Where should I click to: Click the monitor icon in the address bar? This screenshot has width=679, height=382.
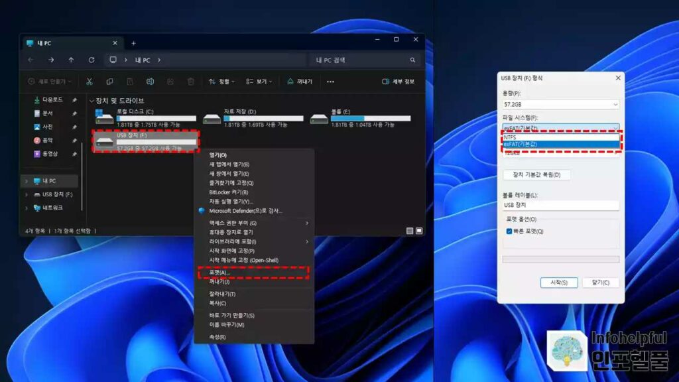[113, 60]
